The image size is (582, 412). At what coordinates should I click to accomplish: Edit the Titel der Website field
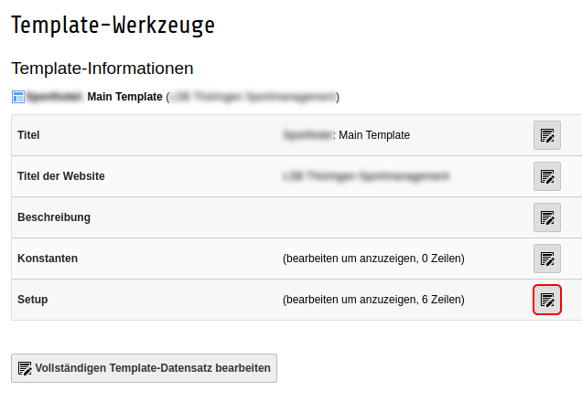[x=547, y=176]
